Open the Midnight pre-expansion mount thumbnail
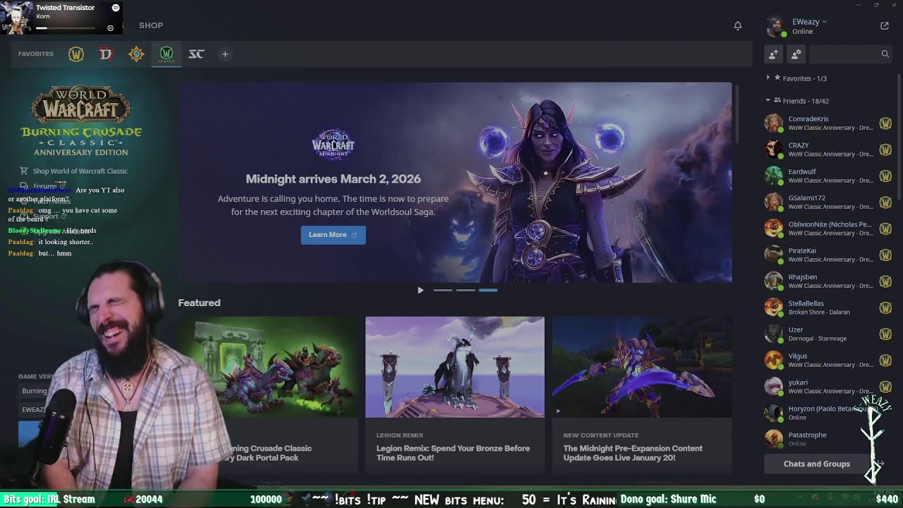This screenshot has width=903, height=508. 642,367
